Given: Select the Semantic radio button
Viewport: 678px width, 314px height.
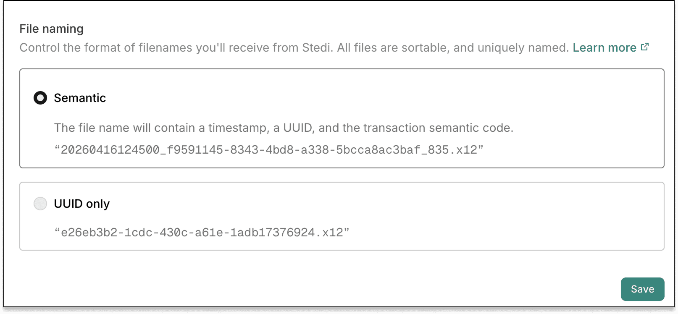Looking at the screenshot, I should (40, 98).
